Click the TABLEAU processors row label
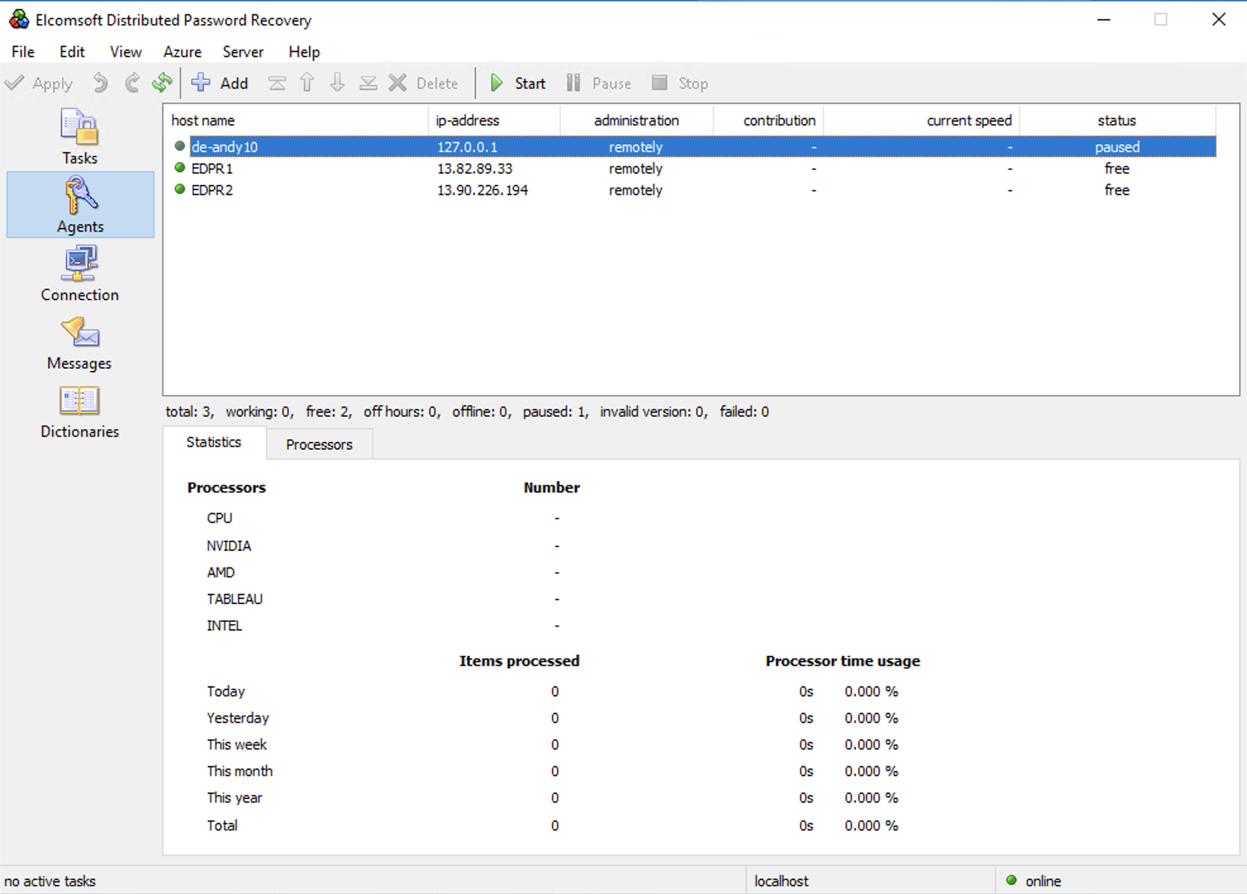Screen dimensions: 1247x894 pyautogui.click(x=235, y=599)
